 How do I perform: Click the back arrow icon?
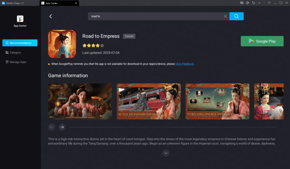click(50, 16)
